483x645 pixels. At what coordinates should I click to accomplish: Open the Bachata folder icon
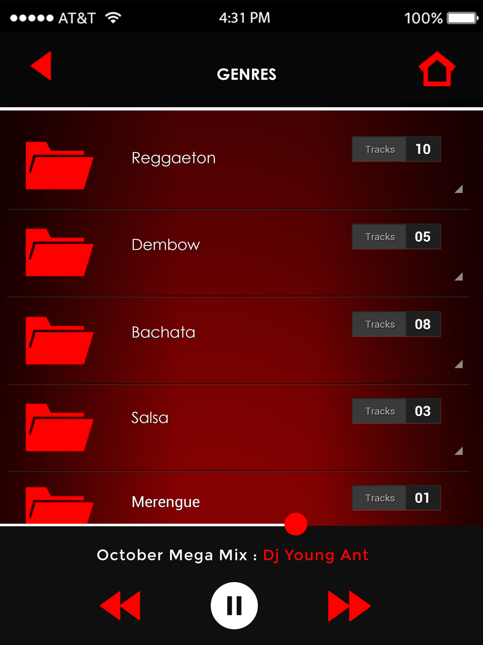coord(59,340)
